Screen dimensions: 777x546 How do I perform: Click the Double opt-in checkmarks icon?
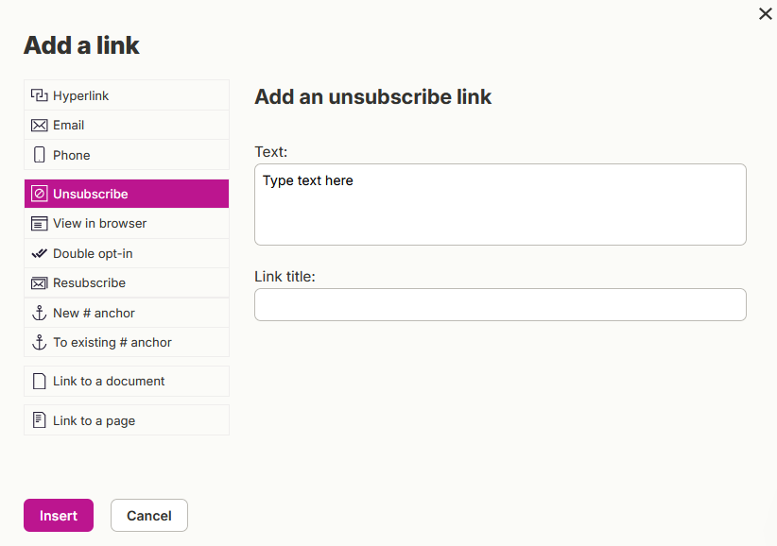tap(39, 253)
